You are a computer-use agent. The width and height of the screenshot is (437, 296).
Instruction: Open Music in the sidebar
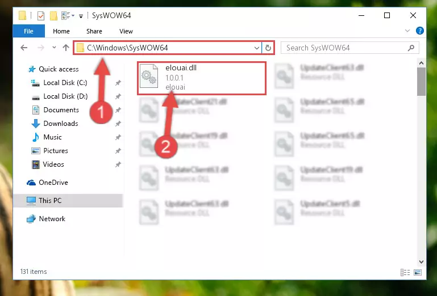point(52,137)
